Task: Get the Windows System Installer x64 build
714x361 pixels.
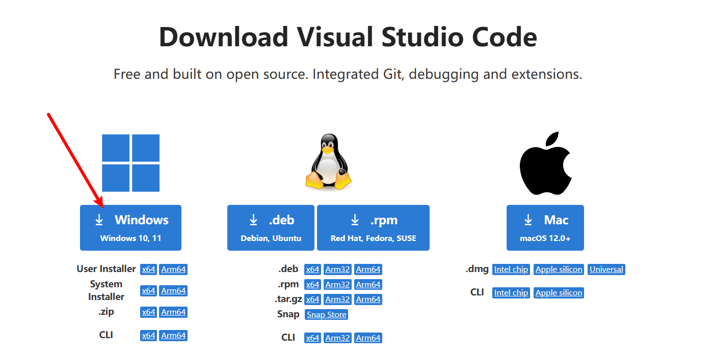Action: click(148, 291)
